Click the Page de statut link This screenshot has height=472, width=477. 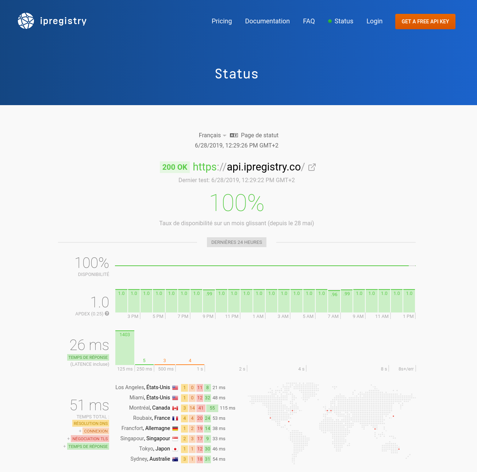click(x=259, y=135)
